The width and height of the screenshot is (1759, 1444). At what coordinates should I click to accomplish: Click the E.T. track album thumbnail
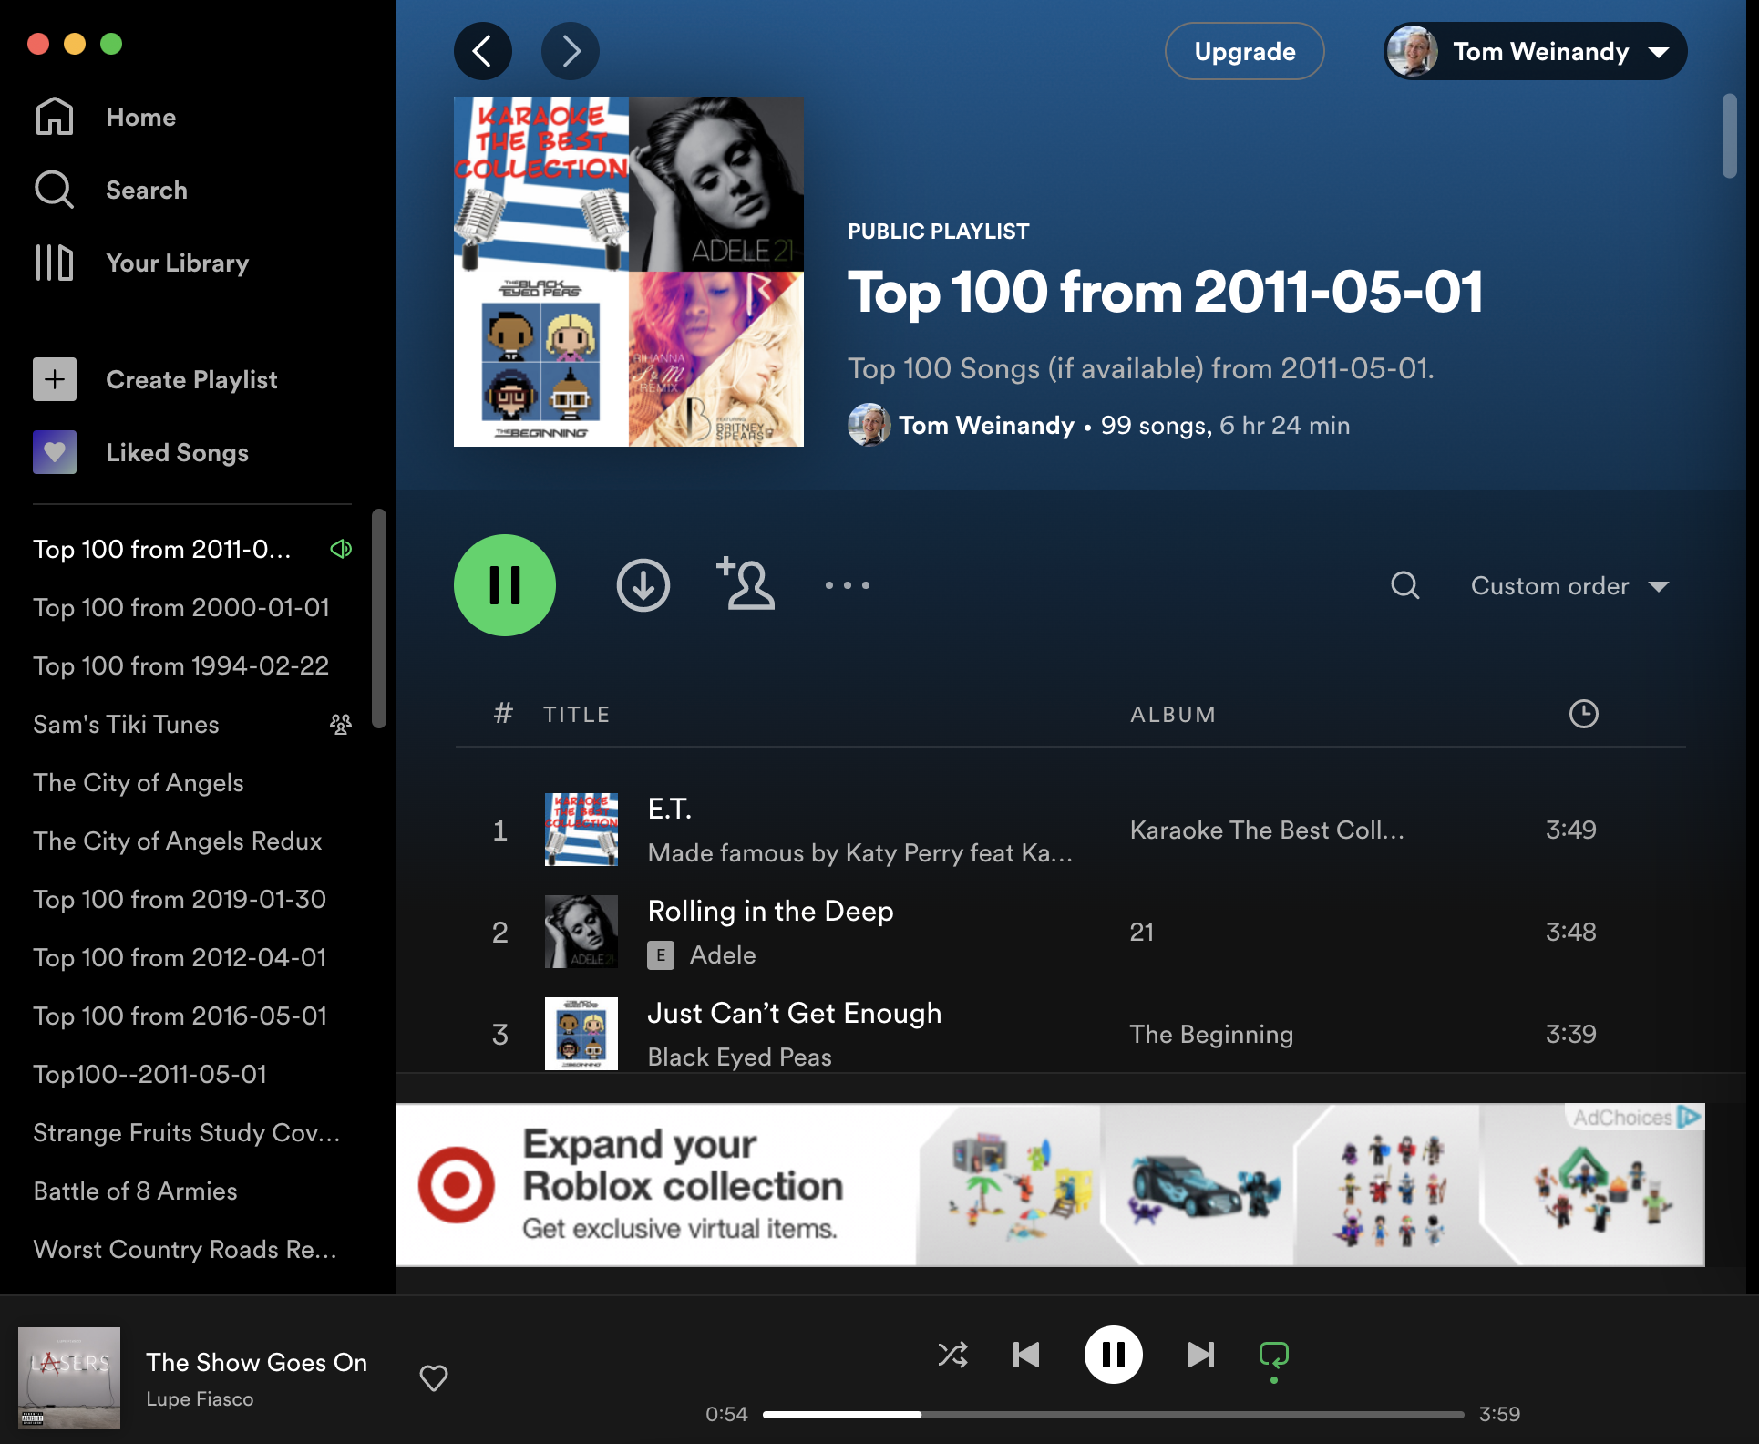coord(581,830)
